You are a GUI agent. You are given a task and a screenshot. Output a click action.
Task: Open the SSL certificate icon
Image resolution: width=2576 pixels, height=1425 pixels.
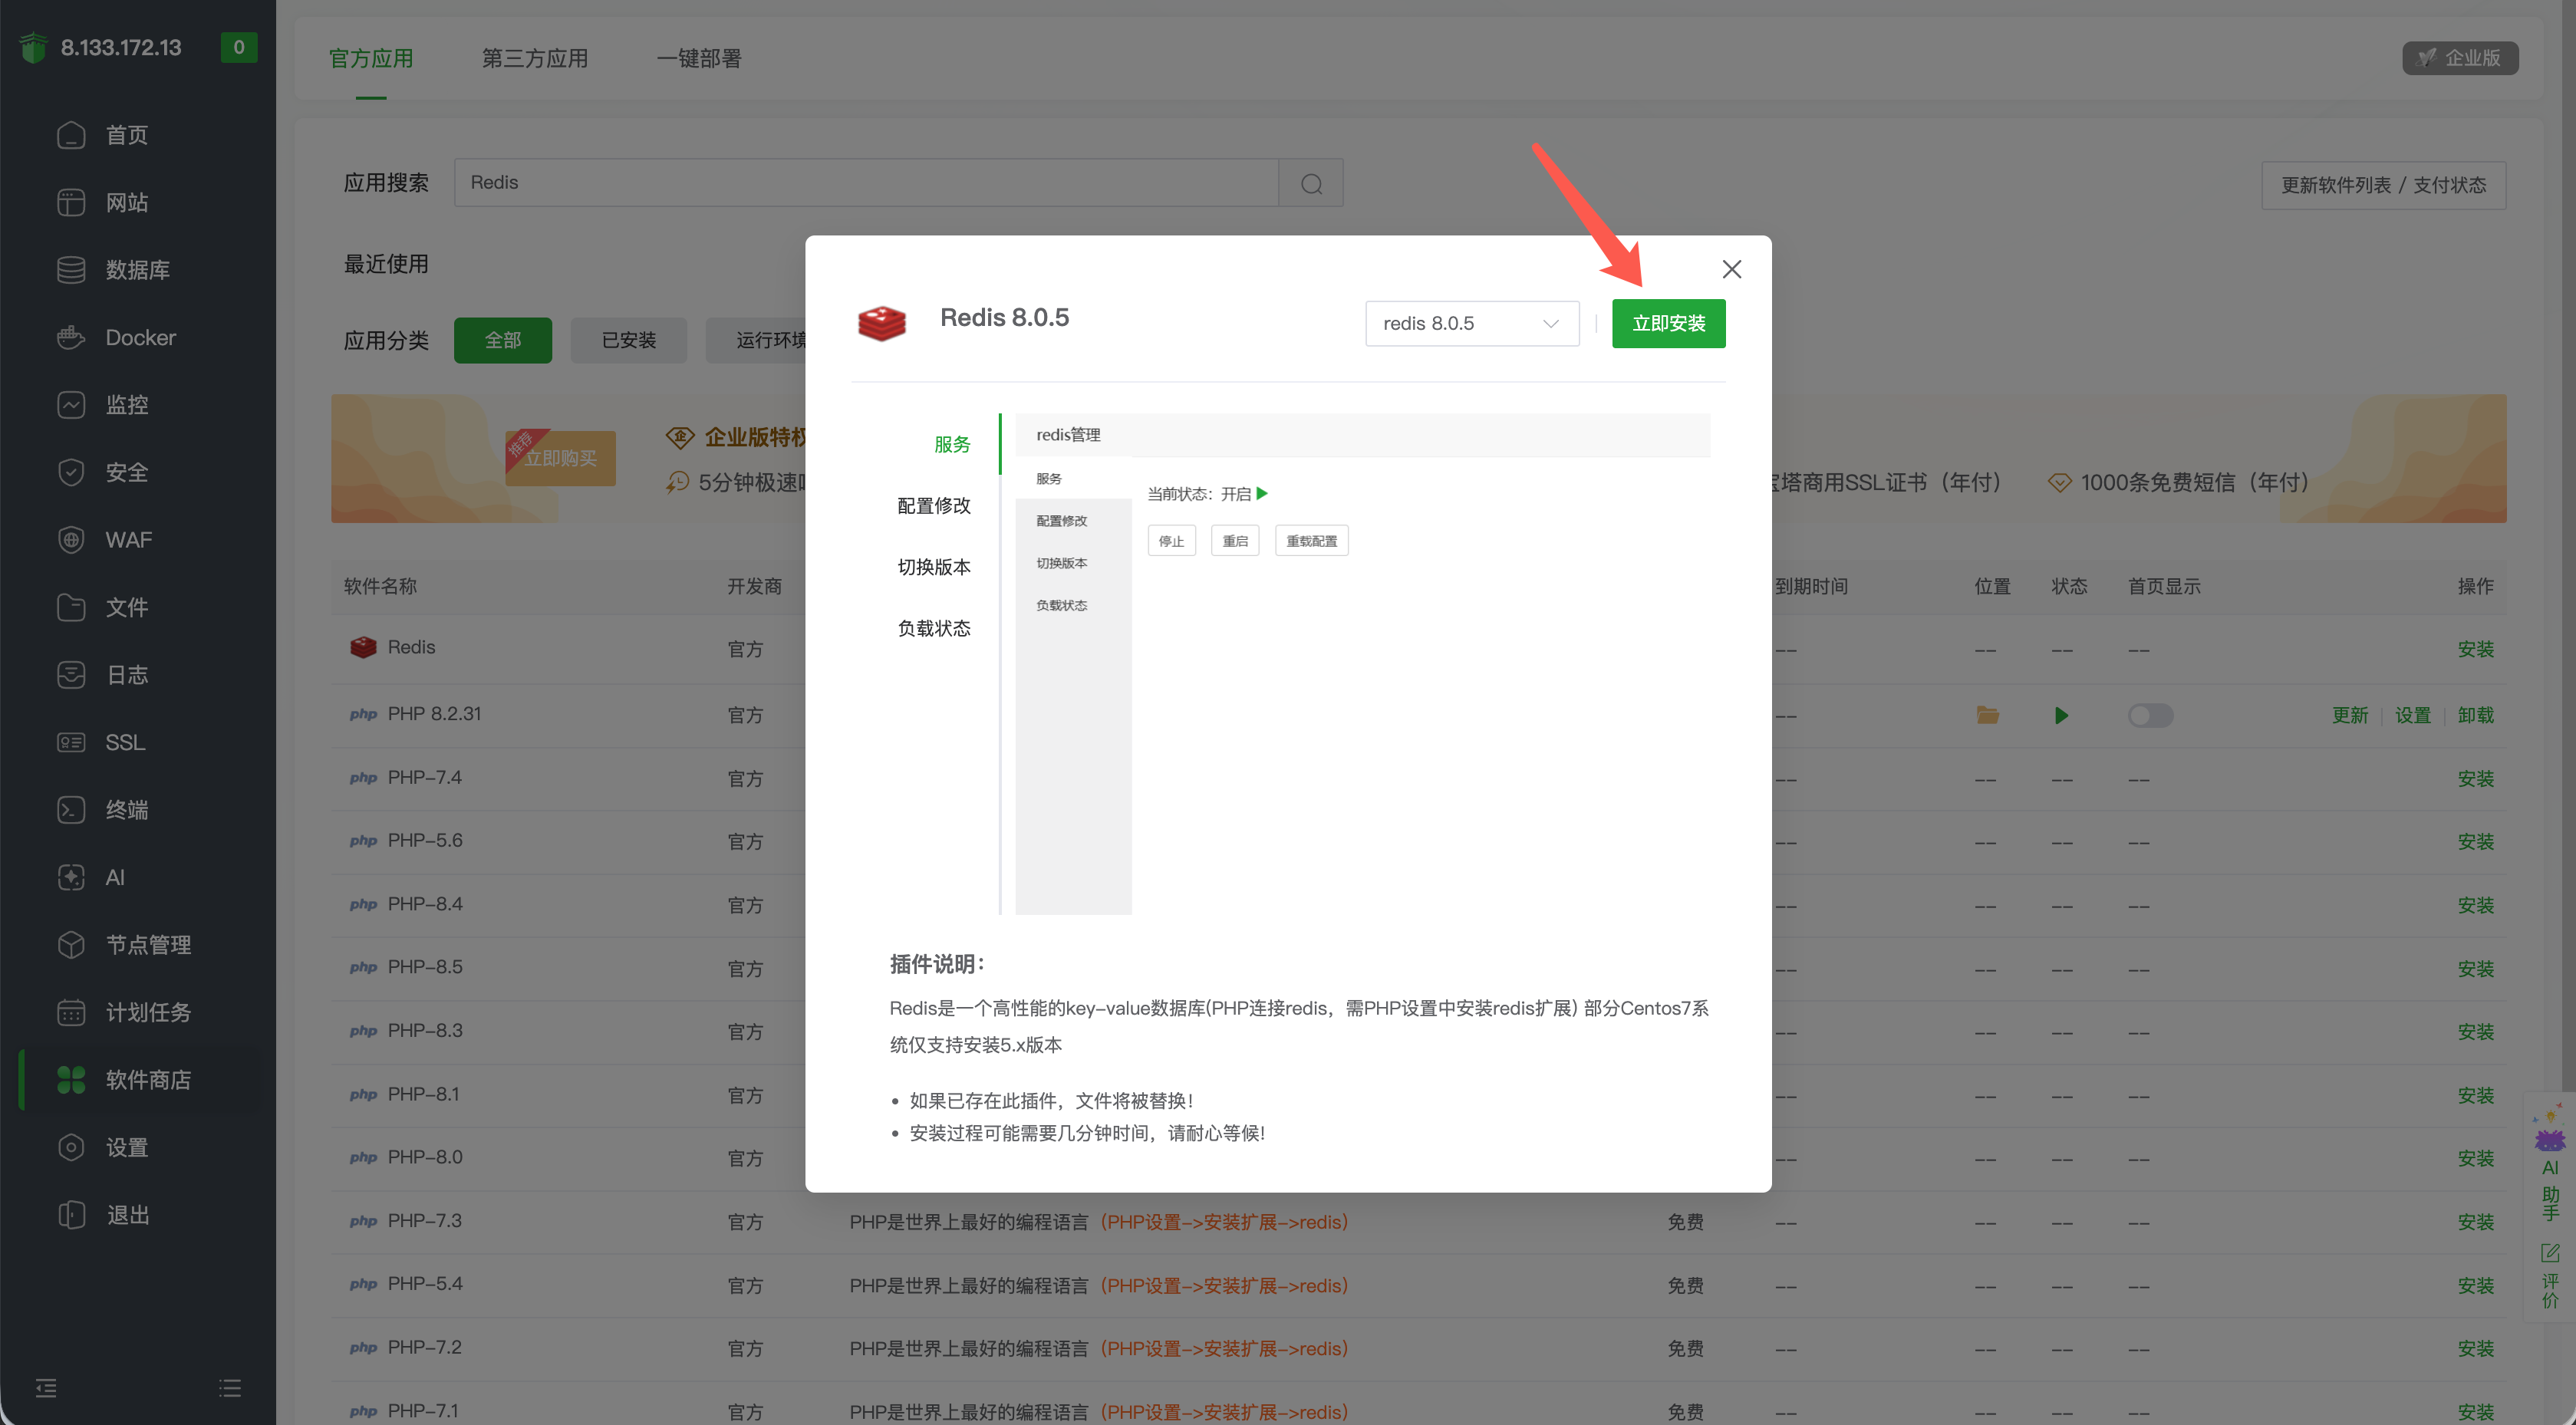(71, 742)
